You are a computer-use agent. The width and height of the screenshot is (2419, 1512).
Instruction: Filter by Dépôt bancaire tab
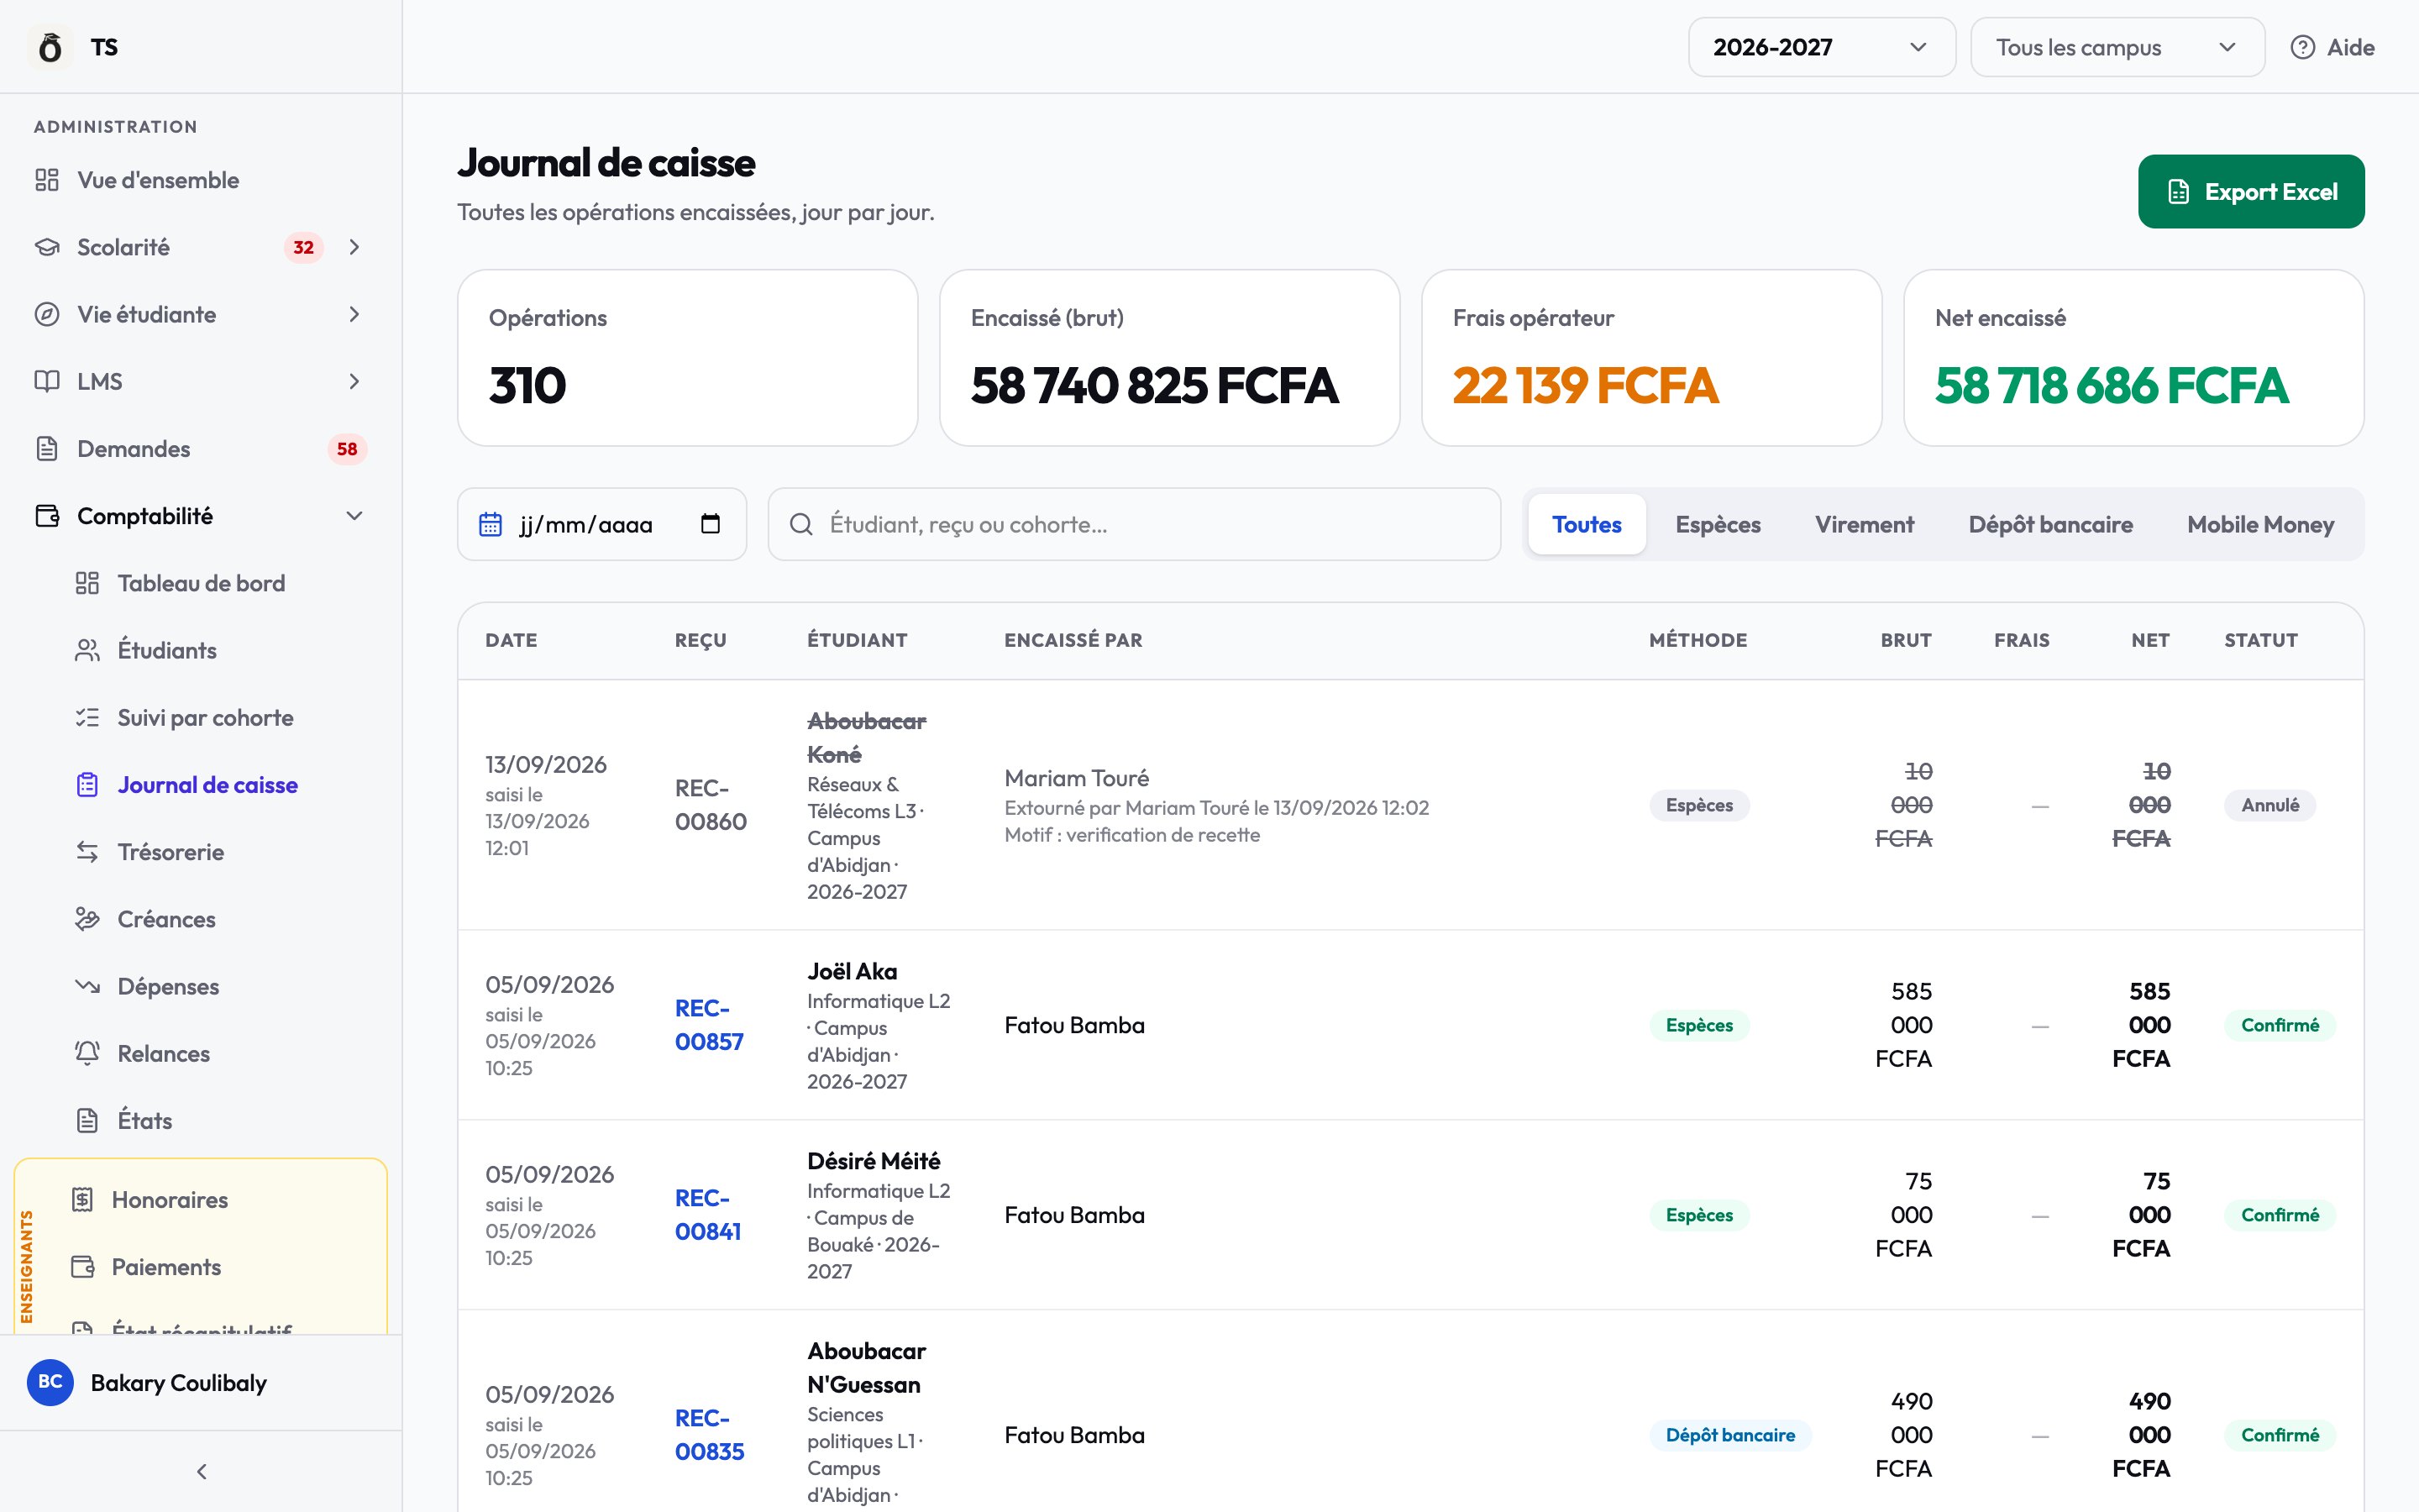pos(2050,524)
